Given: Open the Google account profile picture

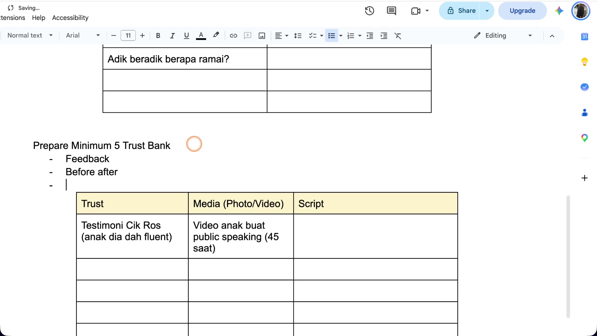Looking at the screenshot, I should click(581, 11).
